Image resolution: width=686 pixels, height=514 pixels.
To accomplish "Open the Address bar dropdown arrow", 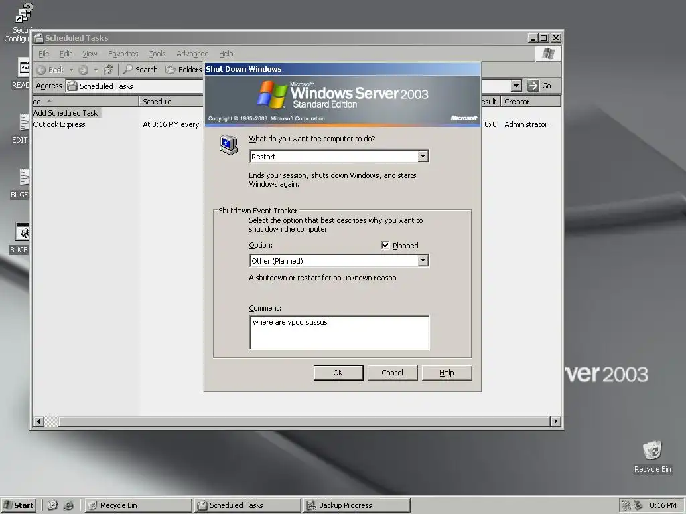I will pos(517,85).
